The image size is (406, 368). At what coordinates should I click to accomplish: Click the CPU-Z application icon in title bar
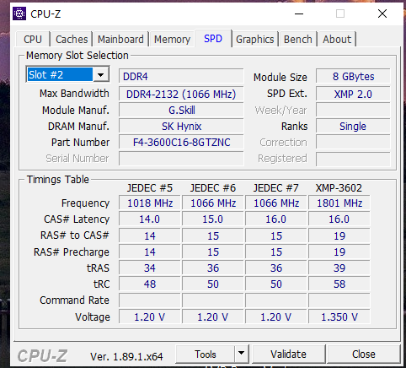(x=19, y=14)
